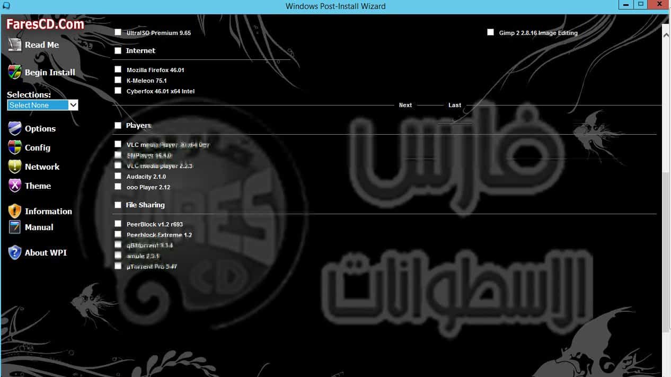Click the Begin Install shield icon
This screenshot has height=377, width=671.
click(x=15, y=73)
